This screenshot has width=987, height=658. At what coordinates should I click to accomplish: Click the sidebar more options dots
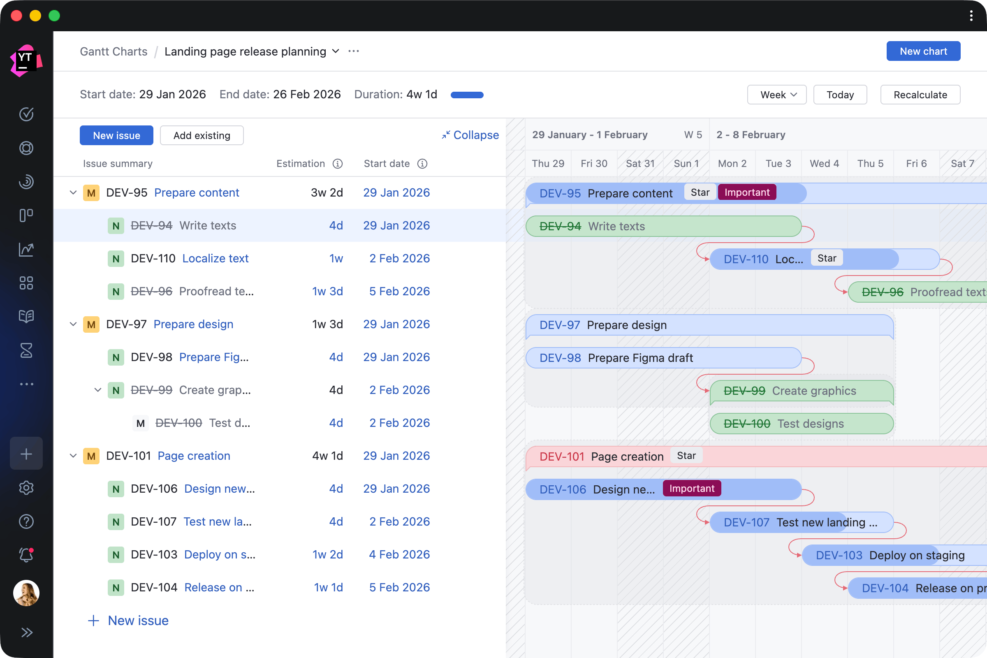point(26,384)
